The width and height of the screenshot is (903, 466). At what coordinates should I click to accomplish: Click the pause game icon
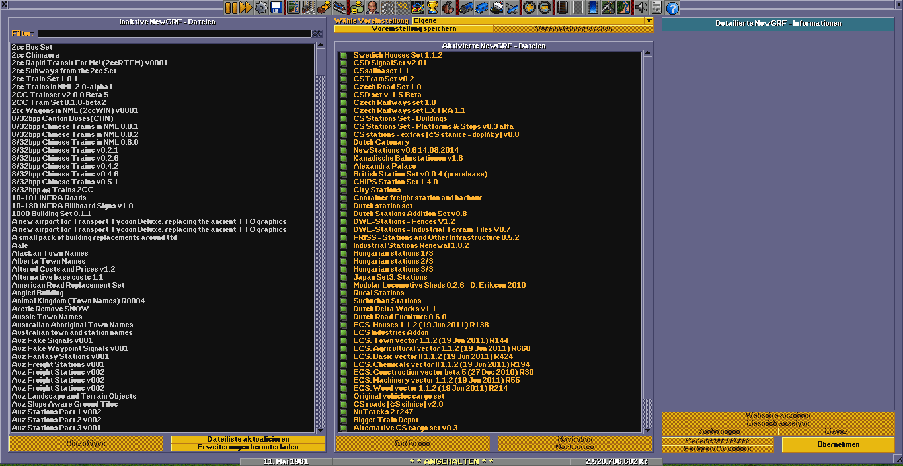tap(231, 7)
